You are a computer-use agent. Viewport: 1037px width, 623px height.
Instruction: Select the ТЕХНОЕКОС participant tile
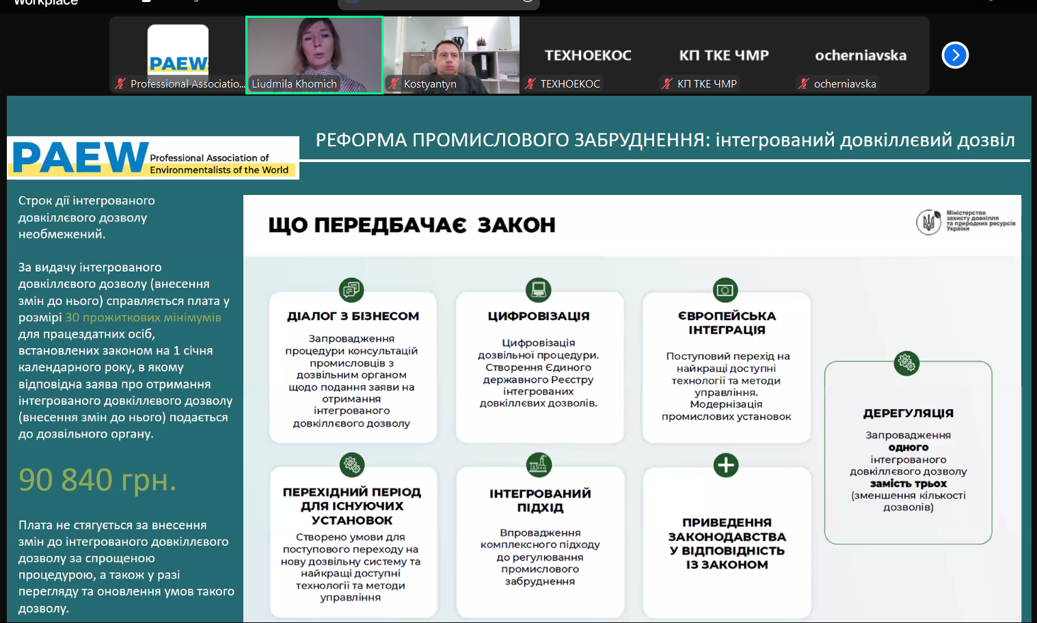pyautogui.click(x=588, y=55)
